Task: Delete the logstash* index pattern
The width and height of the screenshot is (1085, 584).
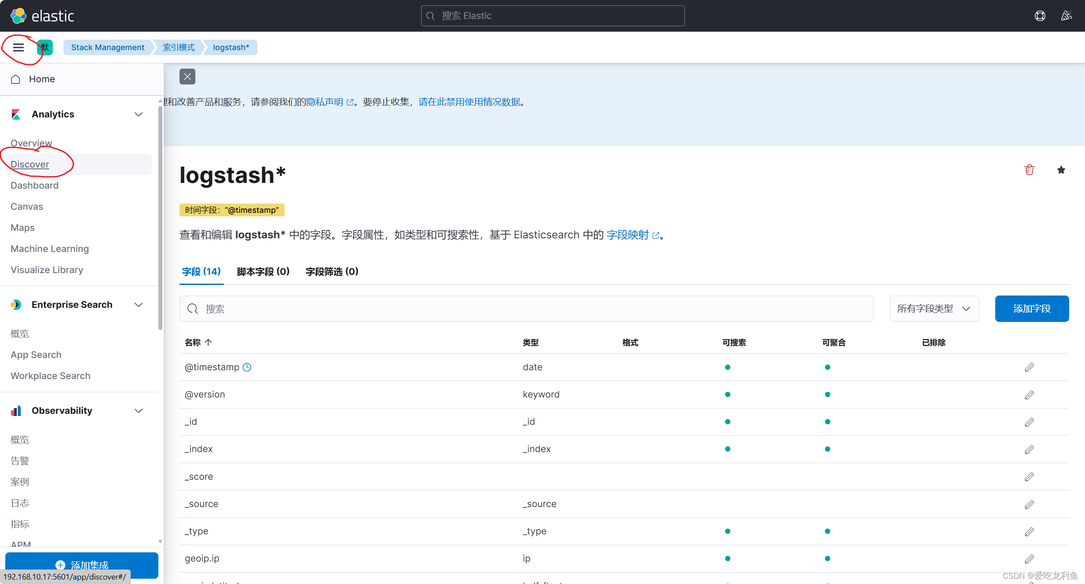Action: [1030, 170]
